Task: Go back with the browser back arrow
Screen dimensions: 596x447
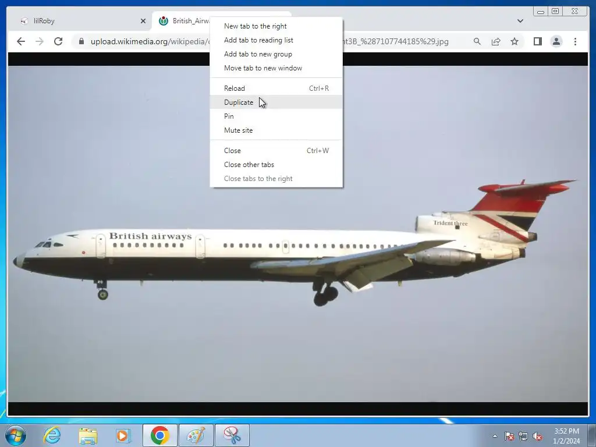Action: point(21,41)
